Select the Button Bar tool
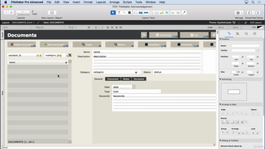Image resolution: width=265 pixels, height=149 pixels. [x=146, y=13]
